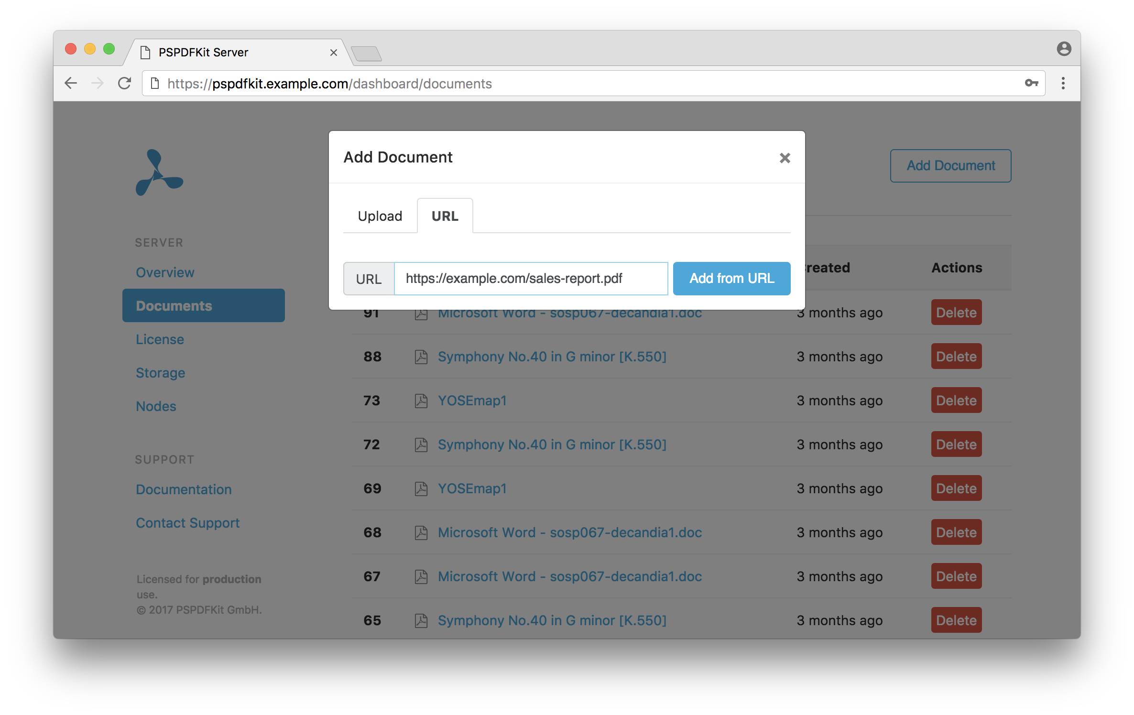The height and width of the screenshot is (715, 1134).
Task: Click the PSPDFKit logo in the sidebar
Action: point(160,173)
